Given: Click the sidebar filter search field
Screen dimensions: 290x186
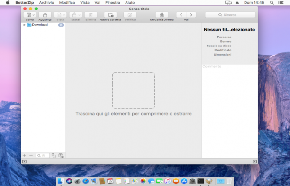Looking at the screenshot, I should [43, 155].
